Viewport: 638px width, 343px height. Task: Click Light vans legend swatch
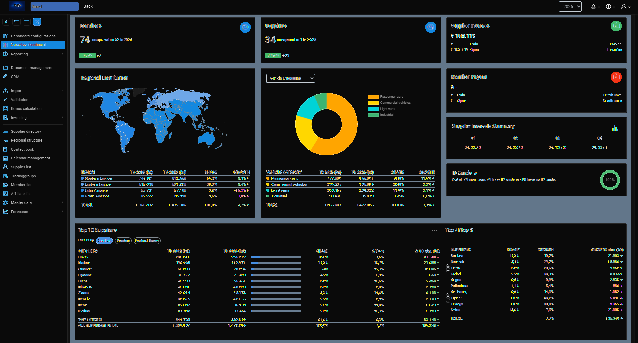click(x=373, y=109)
